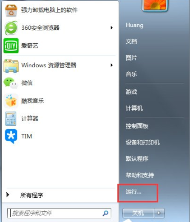Launch the 计算器 calculator icon
The image size is (190, 222).
[11, 119]
